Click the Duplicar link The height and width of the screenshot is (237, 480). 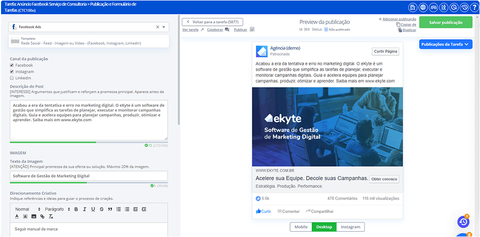(x=409, y=30)
